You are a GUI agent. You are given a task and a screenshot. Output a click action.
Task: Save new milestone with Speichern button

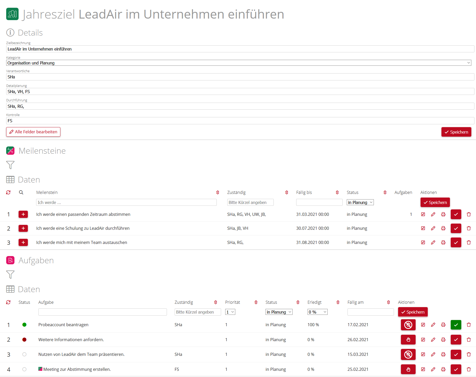pyautogui.click(x=435, y=202)
